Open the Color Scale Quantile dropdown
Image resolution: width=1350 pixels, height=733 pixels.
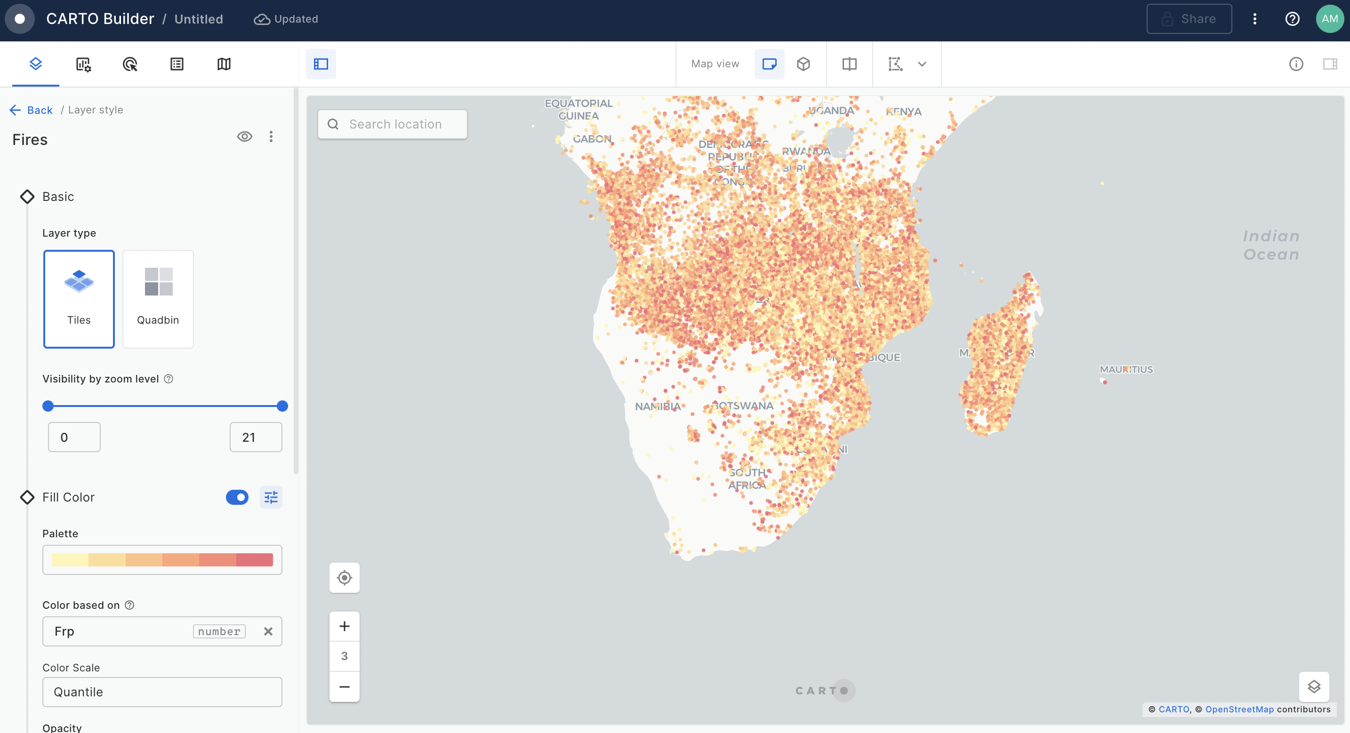tap(162, 692)
